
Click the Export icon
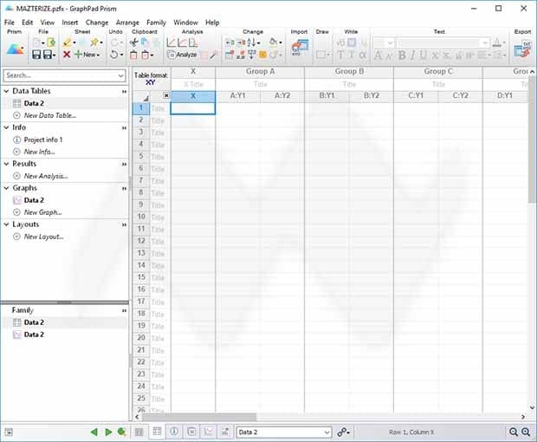tap(522, 49)
